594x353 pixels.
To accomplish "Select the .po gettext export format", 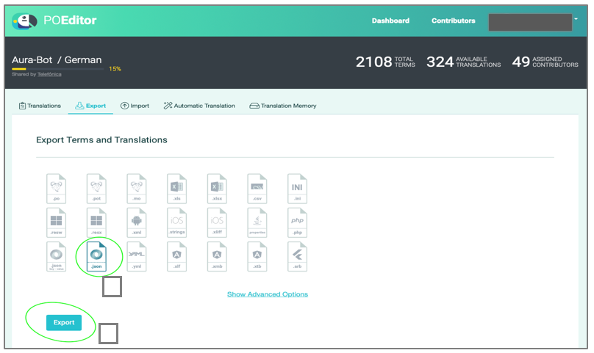I will (56, 189).
